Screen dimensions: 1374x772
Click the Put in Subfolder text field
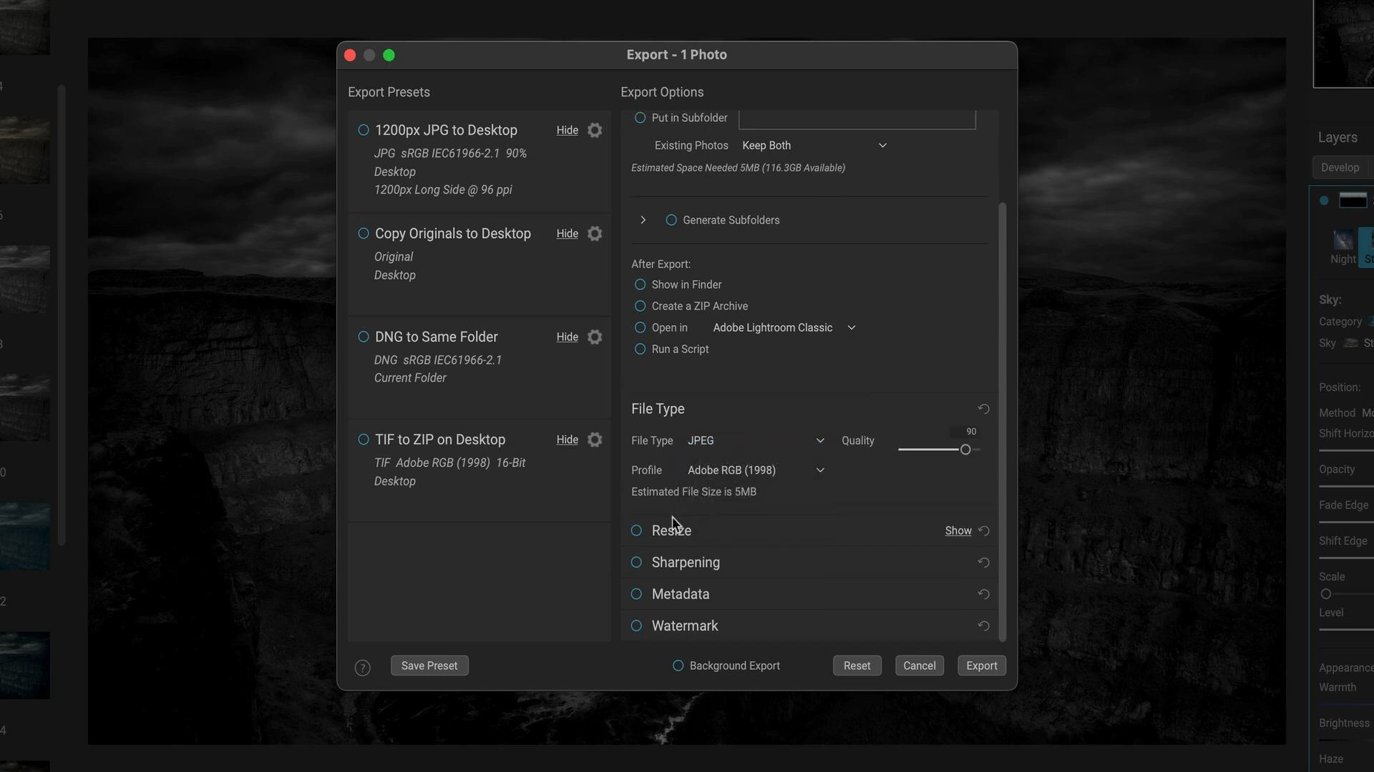tap(857, 119)
